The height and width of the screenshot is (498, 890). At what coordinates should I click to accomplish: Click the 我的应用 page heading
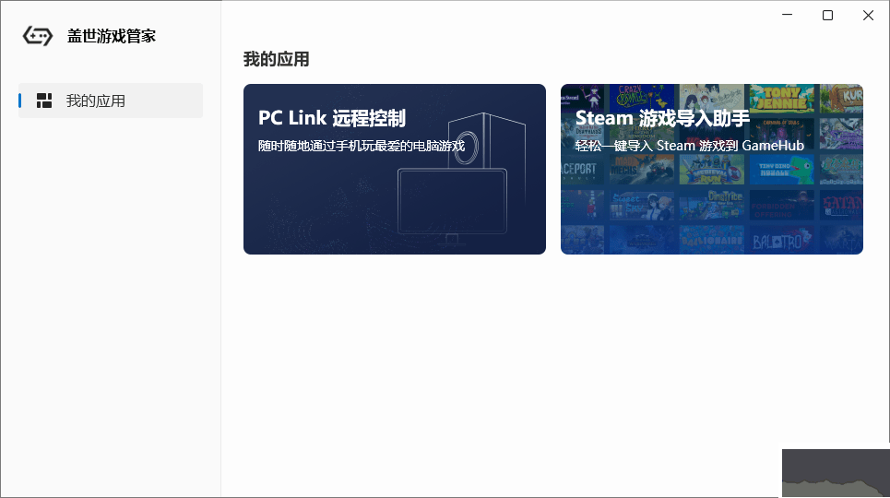pyautogui.click(x=277, y=59)
